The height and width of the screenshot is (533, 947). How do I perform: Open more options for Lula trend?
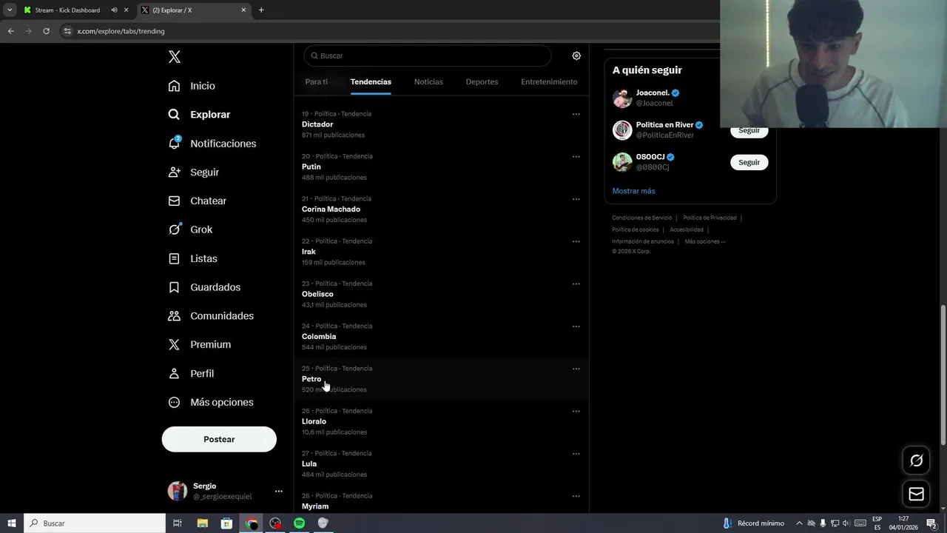[x=576, y=453]
